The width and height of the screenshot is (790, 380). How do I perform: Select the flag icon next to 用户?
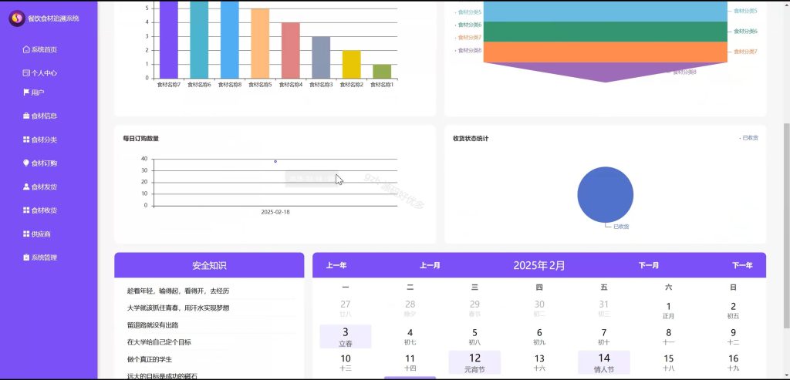[x=26, y=92]
